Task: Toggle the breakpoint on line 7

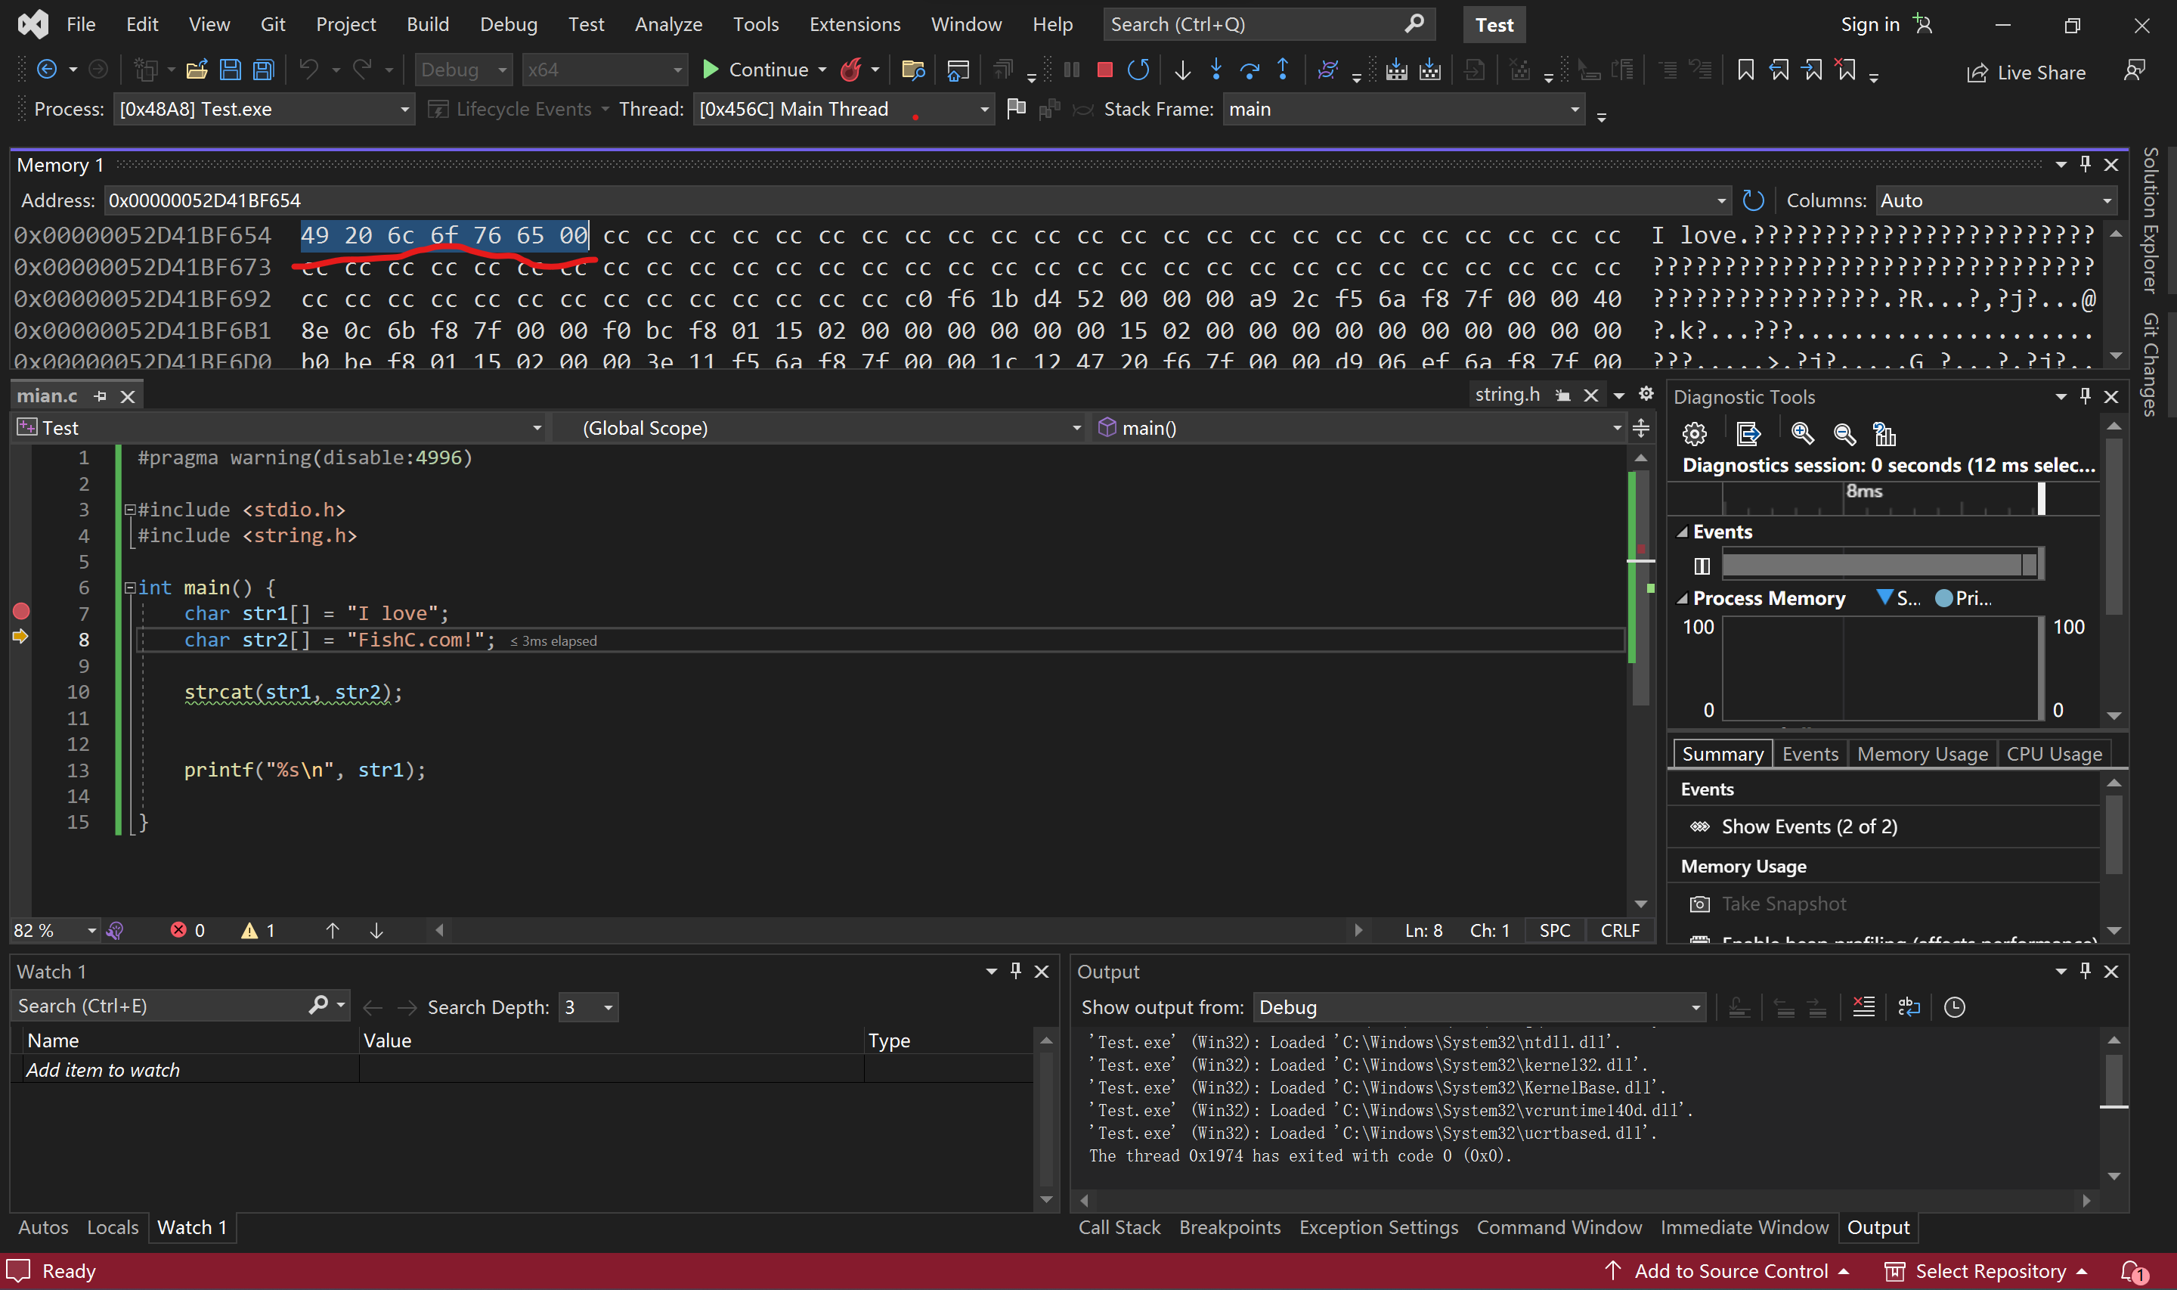Action: coord(22,612)
